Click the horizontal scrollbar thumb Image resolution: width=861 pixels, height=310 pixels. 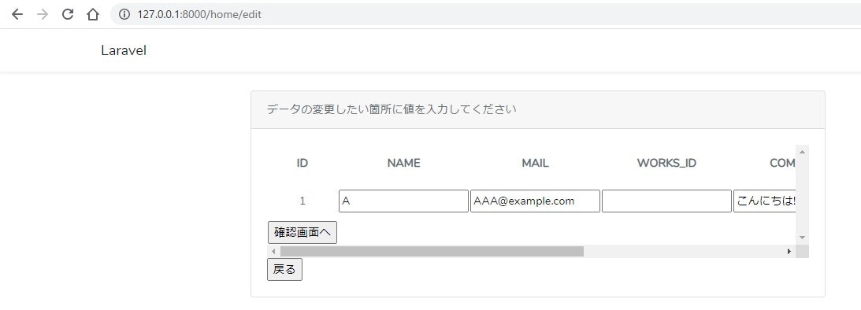click(432, 251)
